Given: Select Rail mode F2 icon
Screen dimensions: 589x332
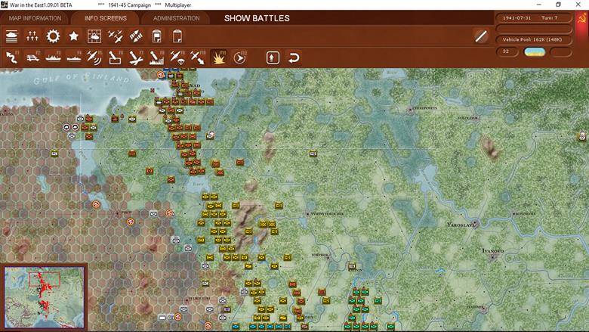Looking at the screenshot, I should (32, 57).
